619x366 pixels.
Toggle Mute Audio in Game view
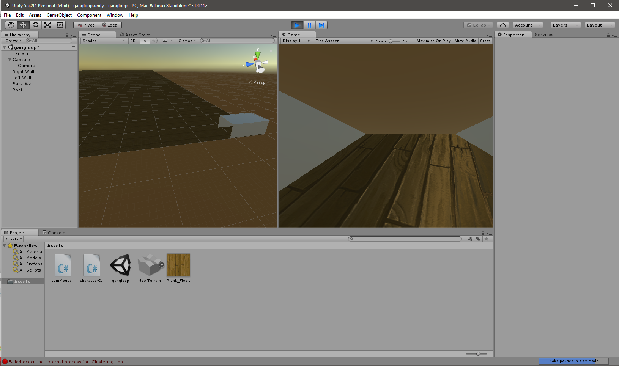pyautogui.click(x=465, y=41)
